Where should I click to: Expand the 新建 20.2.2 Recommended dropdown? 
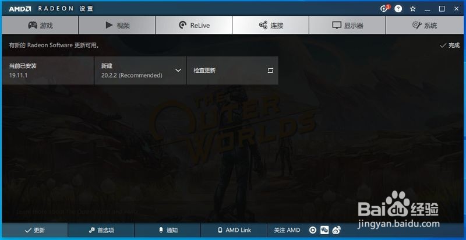[140, 70]
